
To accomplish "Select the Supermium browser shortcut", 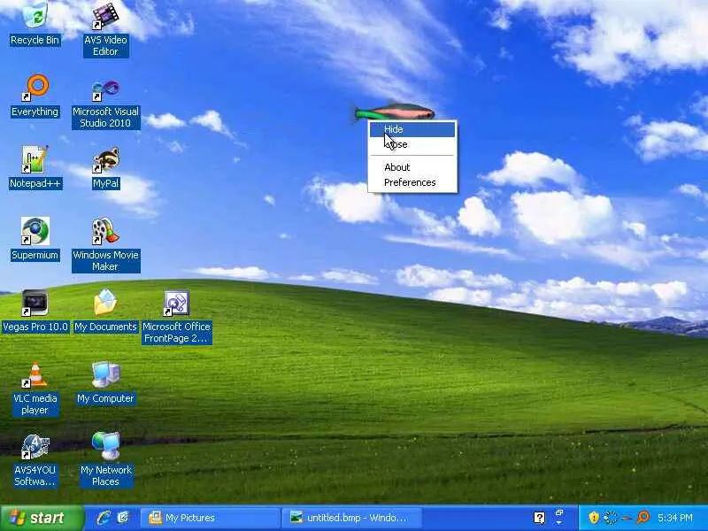I will pyautogui.click(x=35, y=239).
